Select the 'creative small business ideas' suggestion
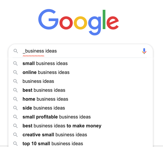 coord(81,135)
